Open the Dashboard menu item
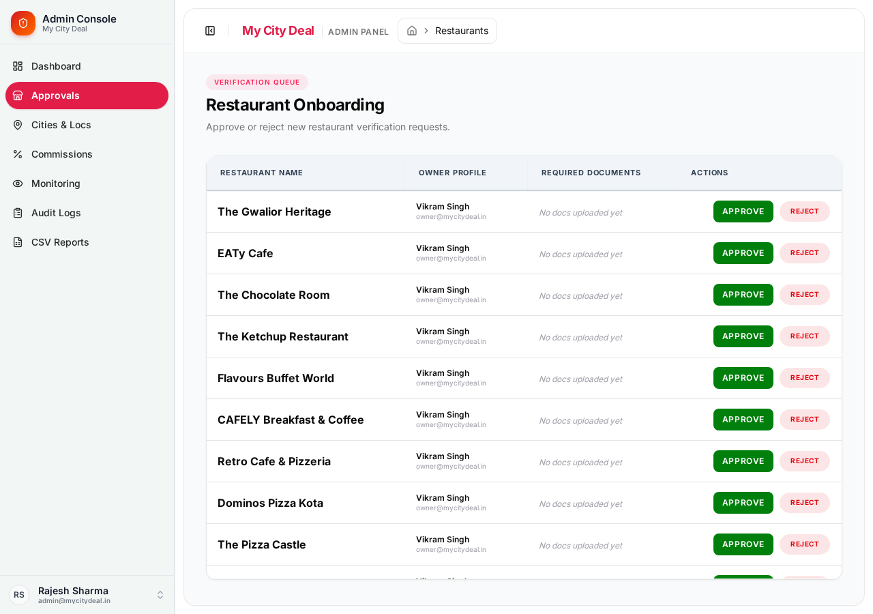Image resolution: width=873 pixels, height=614 pixels. (x=87, y=66)
